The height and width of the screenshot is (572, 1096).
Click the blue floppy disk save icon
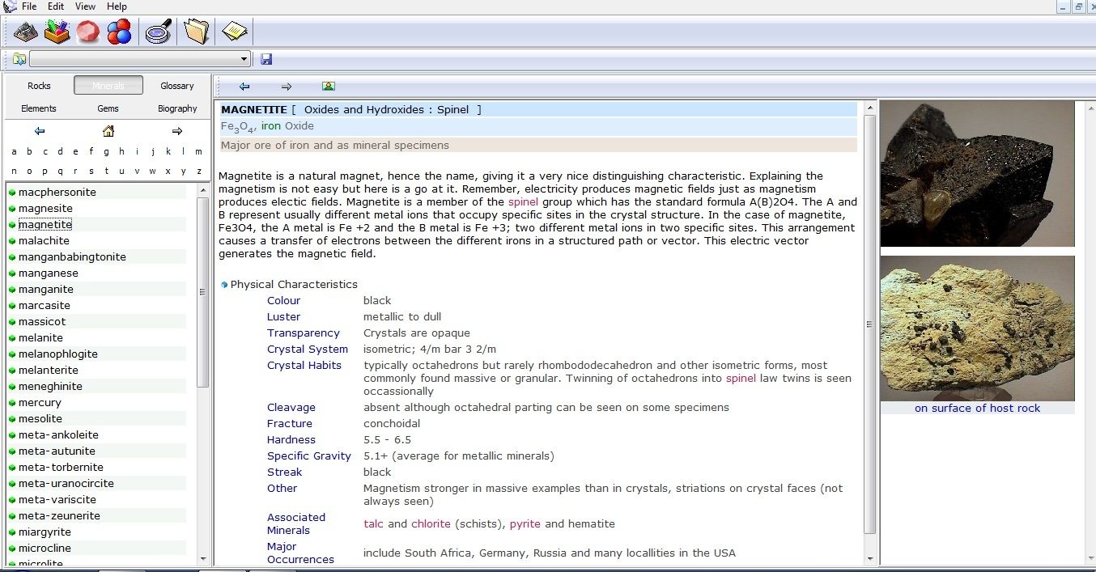point(266,59)
